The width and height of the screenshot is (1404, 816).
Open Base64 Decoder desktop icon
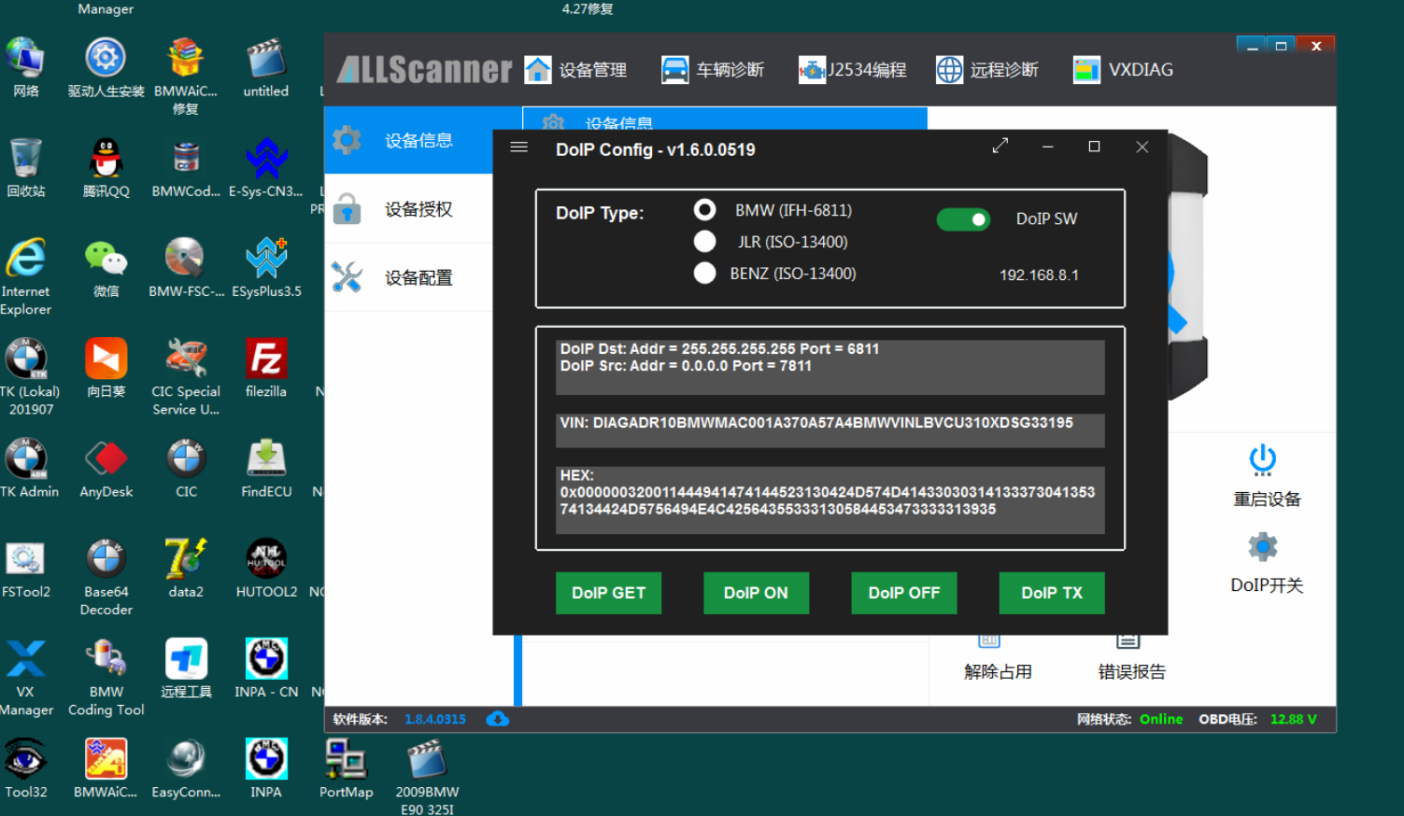106,577
